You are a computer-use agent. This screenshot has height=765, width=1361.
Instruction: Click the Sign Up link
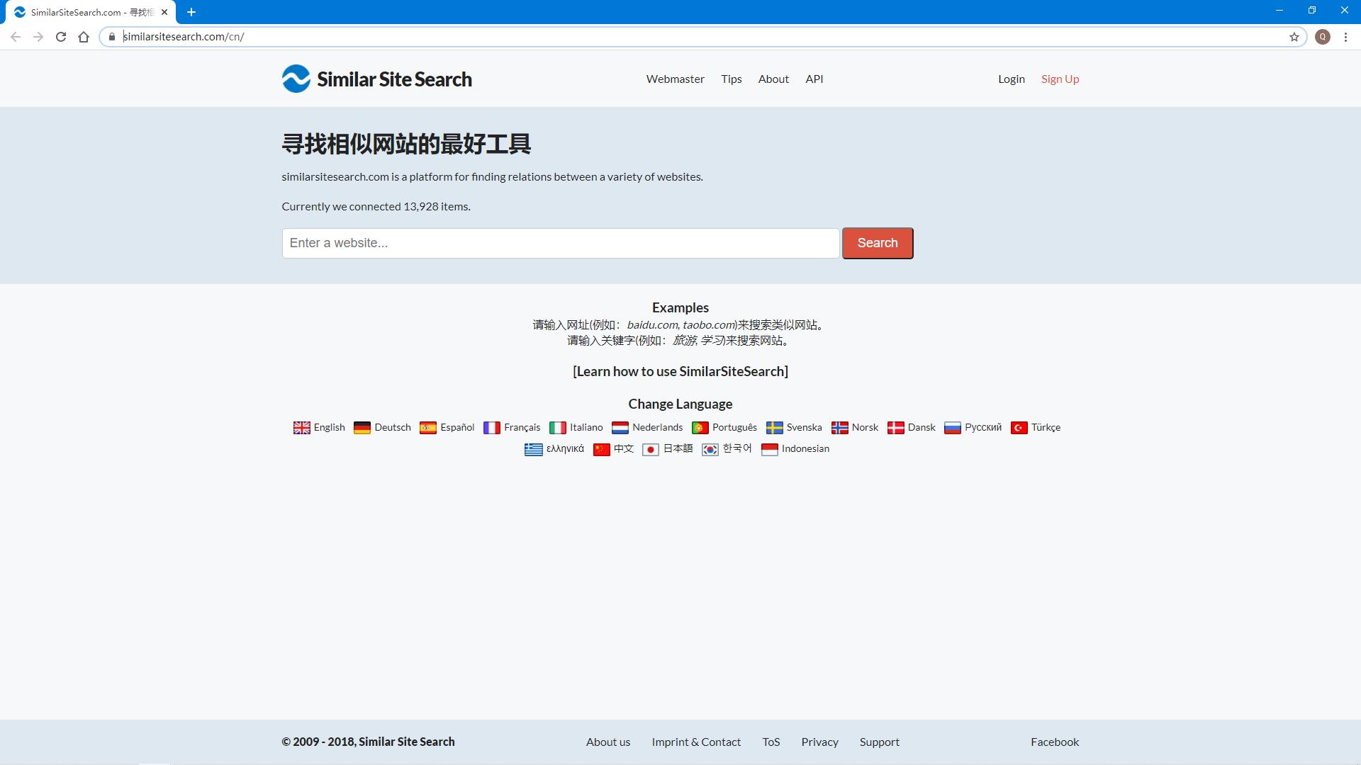click(x=1060, y=79)
